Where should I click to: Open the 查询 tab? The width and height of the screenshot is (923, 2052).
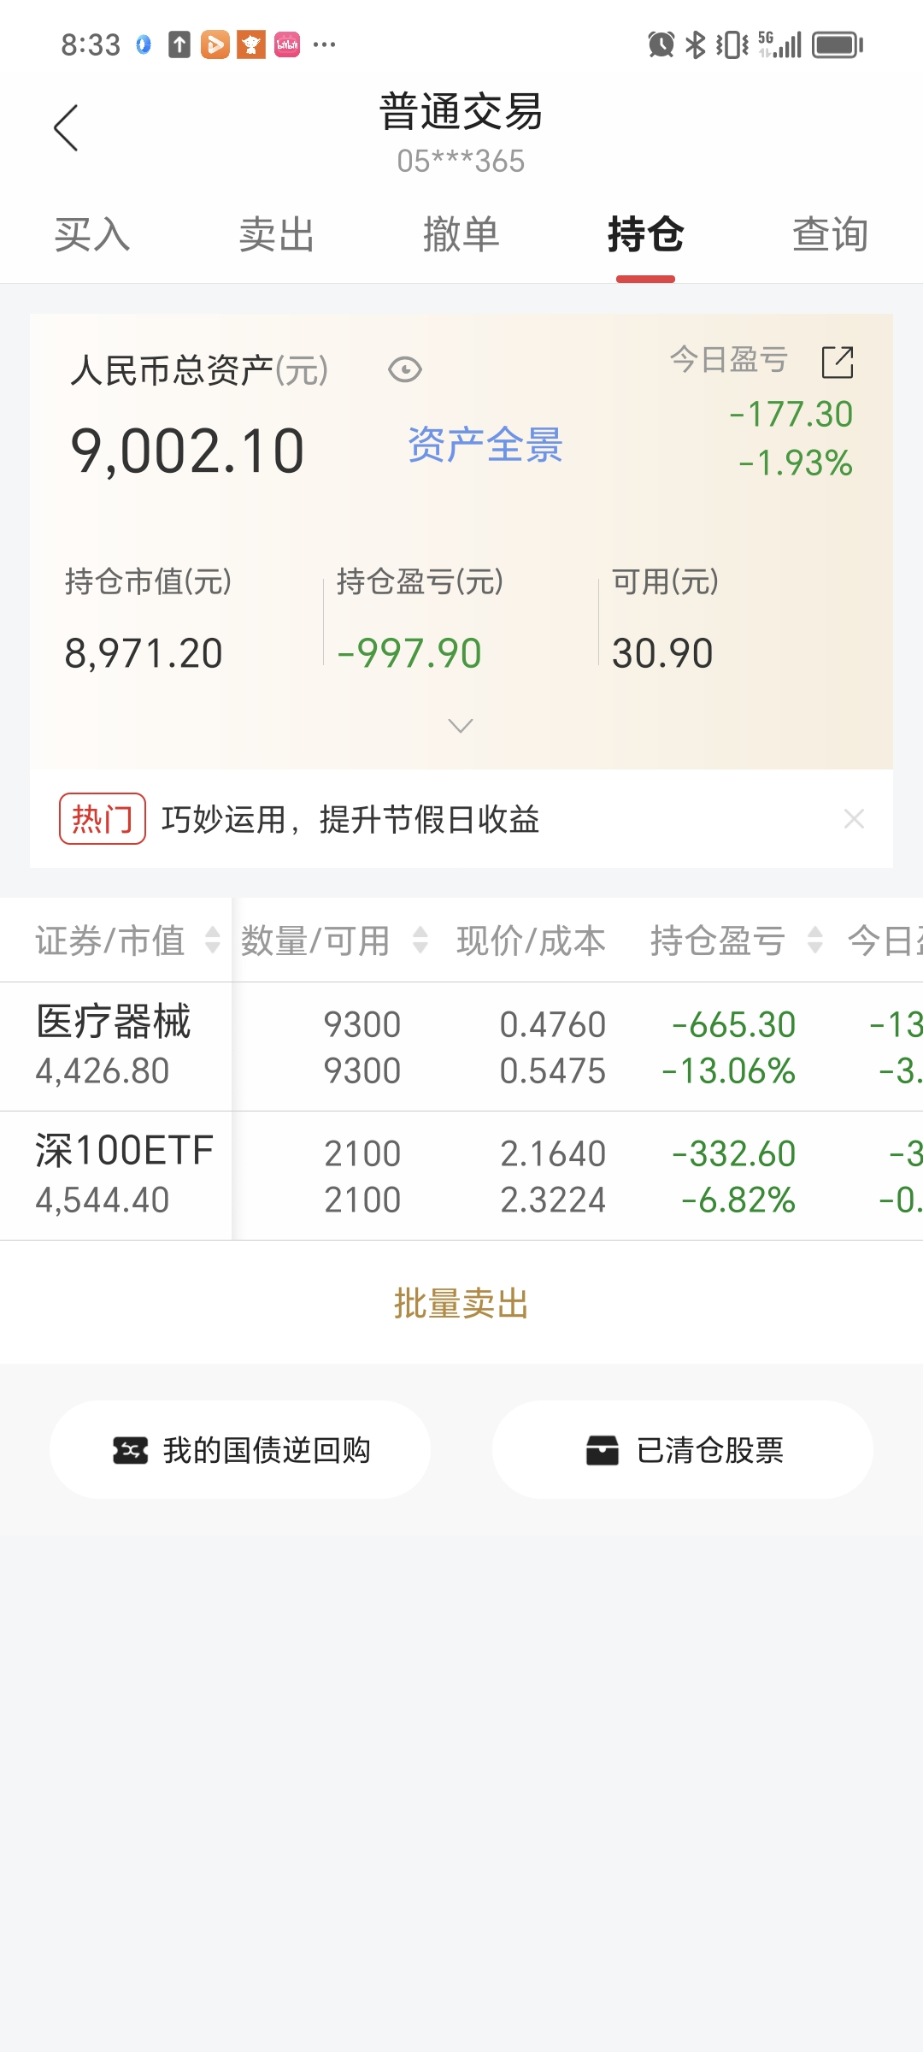[x=830, y=235]
